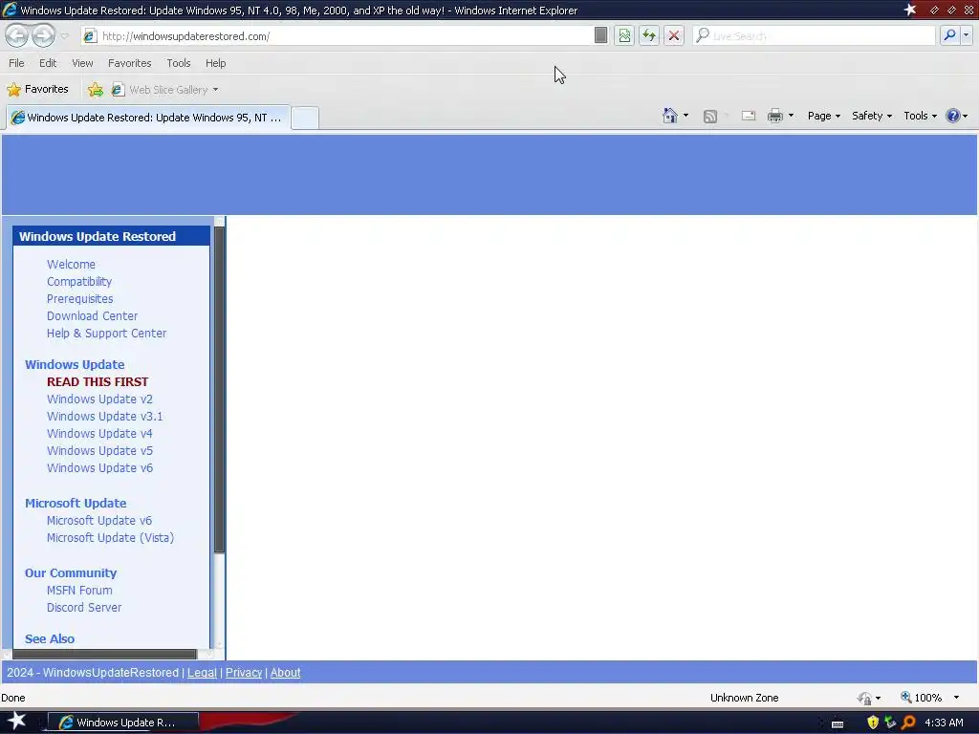The width and height of the screenshot is (979, 734).
Task: Open the About footer link
Action: point(285,672)
